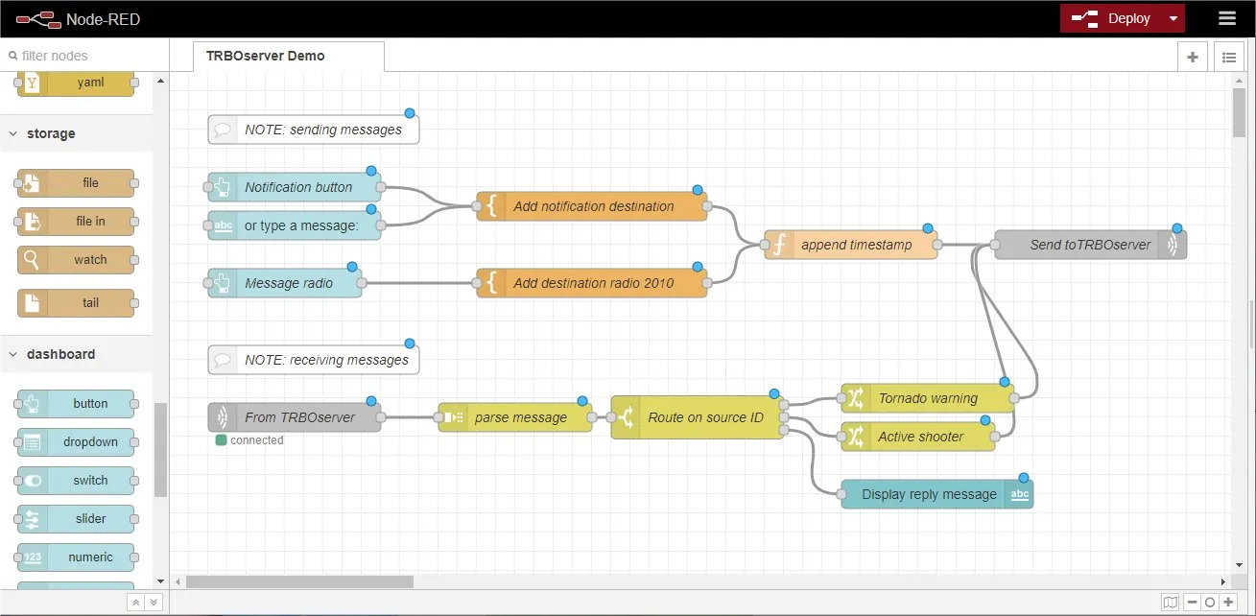Select the Add notification destination node
This screenshot has height=616, width=1256.
click(592, 206)
